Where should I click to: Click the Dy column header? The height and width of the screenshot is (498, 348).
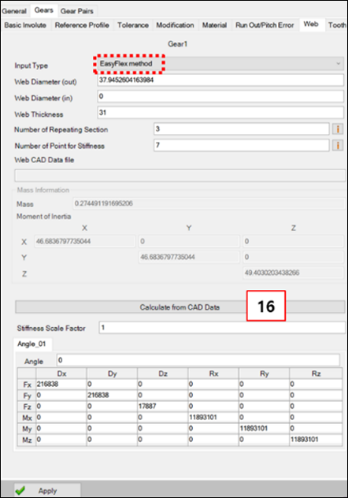112,373
